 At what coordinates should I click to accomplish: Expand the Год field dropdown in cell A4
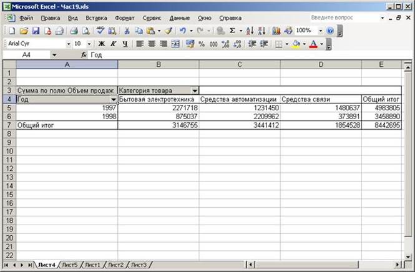click(114, 99)
